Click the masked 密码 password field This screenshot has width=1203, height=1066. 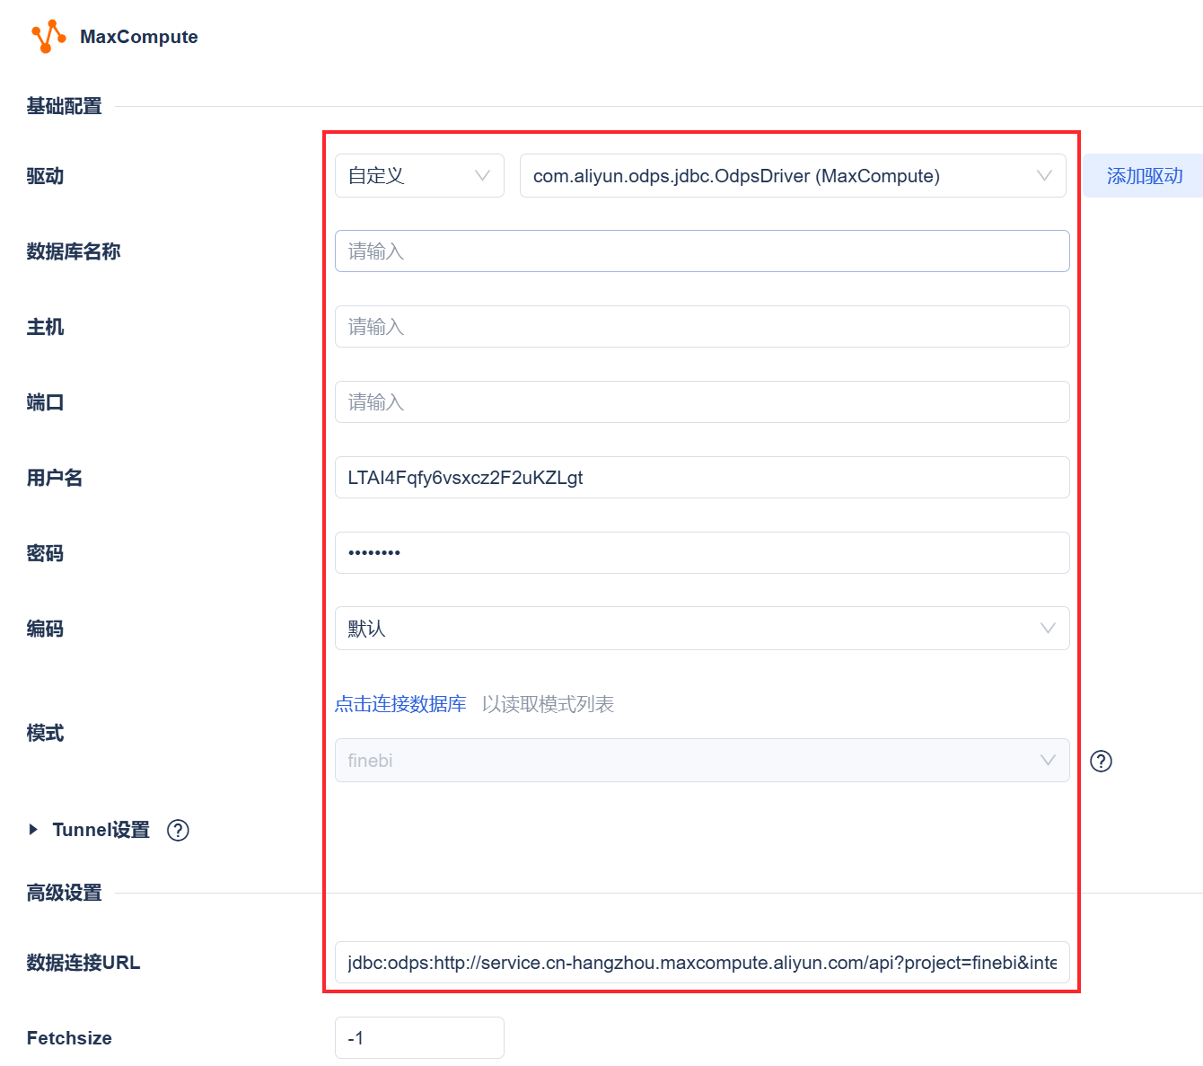[x=700, y=553]
